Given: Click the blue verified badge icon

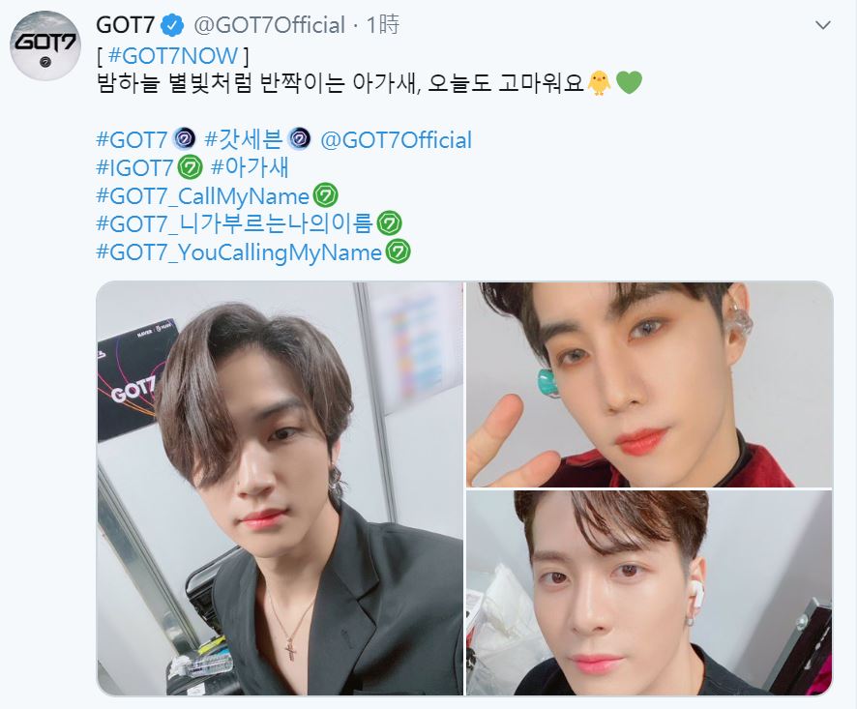Looking at the screenshot, I should point(173,26).
